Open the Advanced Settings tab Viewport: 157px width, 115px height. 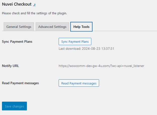[x=52, y=27]
